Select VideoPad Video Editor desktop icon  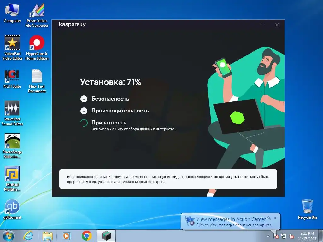click(12, 48)
